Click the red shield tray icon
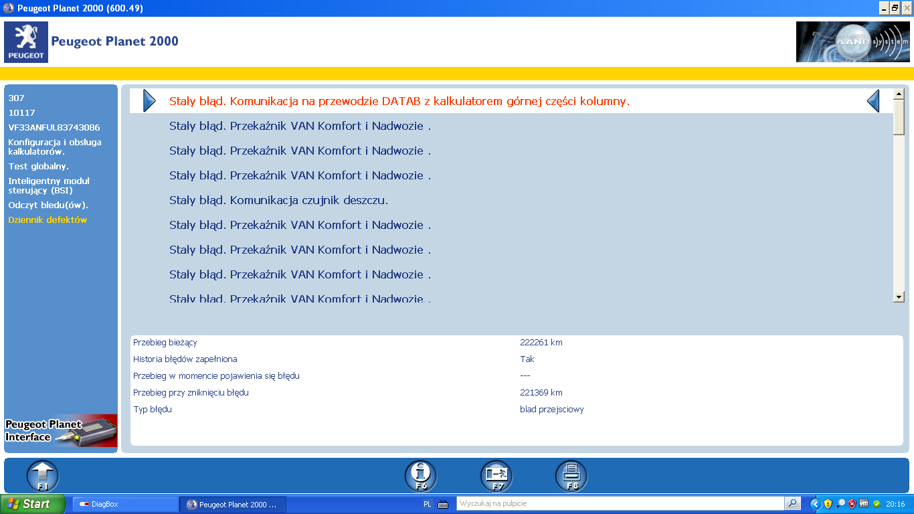Screen dimensions: 914x514 click(x=852, y=504)
